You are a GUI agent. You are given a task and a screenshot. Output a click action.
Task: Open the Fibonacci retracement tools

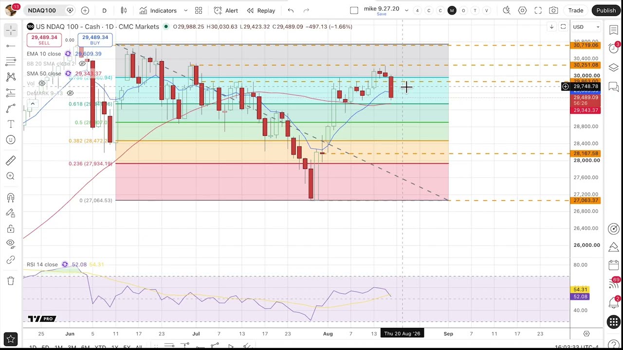point(11,61)
